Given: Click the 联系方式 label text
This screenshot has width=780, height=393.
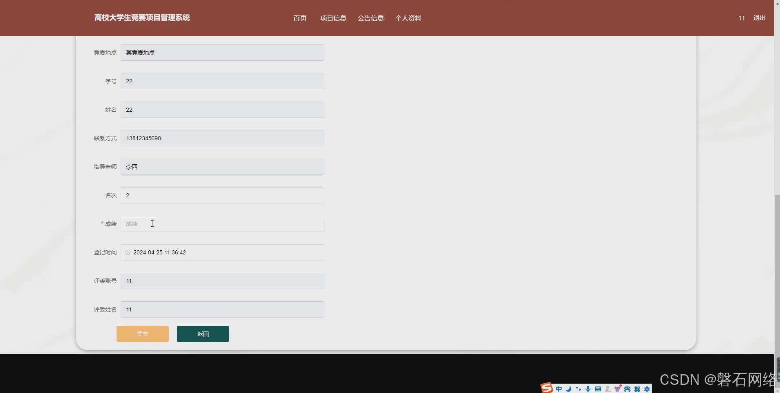Looking at the screenshot, I should pyautogui.click(x=105, y=138).
